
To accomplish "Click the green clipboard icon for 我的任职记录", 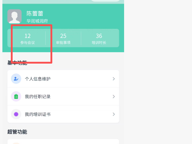I will (x=16, y=96).
